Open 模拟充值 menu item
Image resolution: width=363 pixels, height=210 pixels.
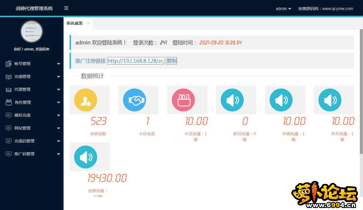coord(32,115)
